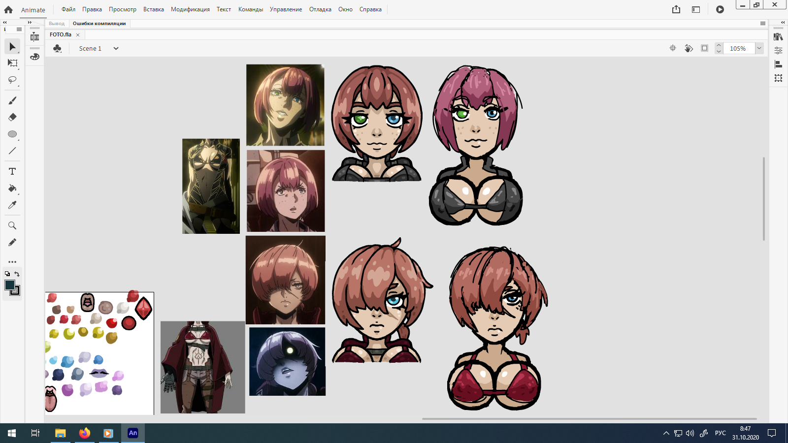Click the 105% zoom input field
This screenshot has height=443, width=788.
pos(739,48)
